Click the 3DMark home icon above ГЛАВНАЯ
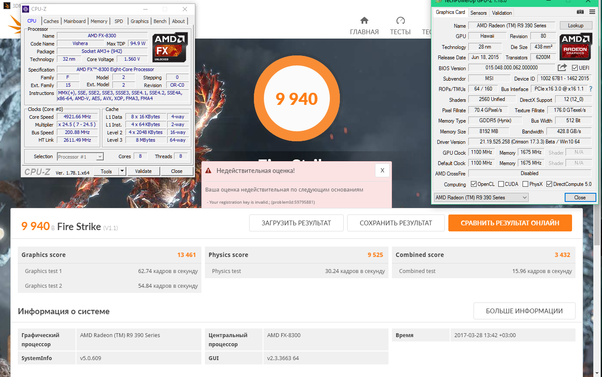 364,20
